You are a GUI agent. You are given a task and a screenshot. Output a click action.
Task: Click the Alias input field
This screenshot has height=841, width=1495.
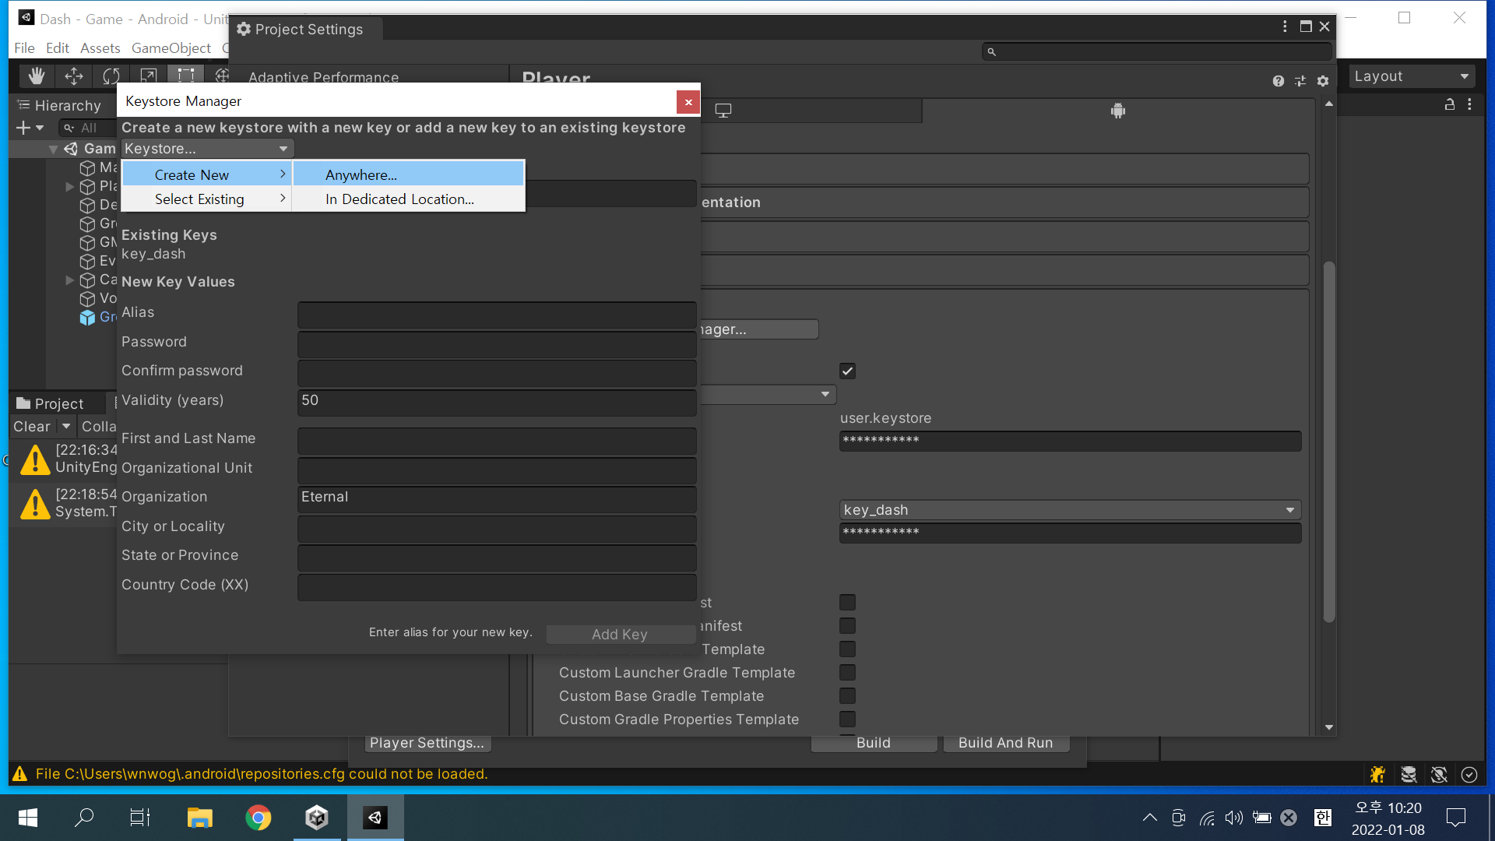(x=497, y=312)
